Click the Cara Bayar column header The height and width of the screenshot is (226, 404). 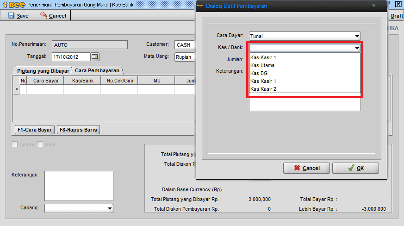click(x=46, y=81)
